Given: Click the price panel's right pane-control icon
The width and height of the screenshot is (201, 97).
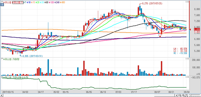Looking at the screenshot, I should coord(188,2).
